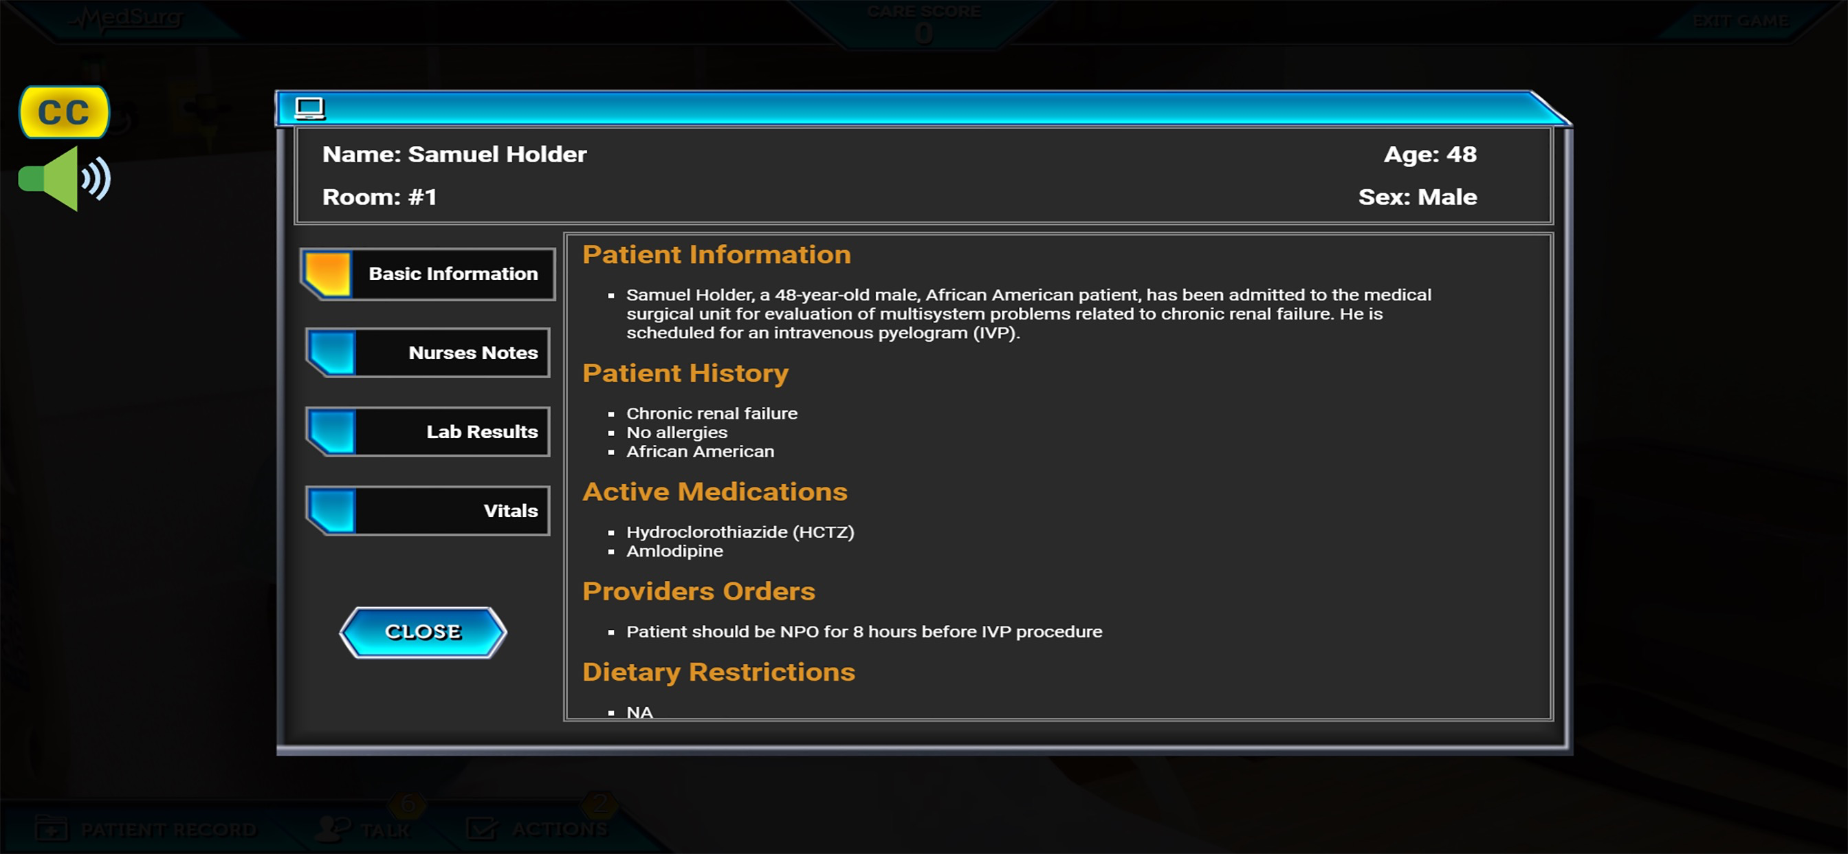Click the Providers Orders heading

(698, 591)
